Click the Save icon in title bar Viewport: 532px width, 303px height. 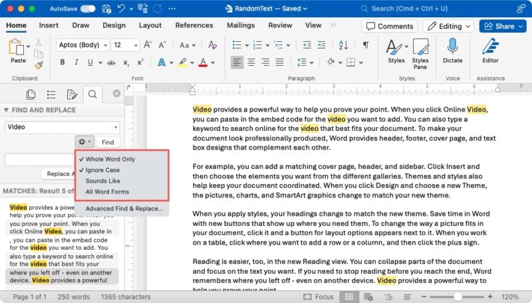[x=106, y=9]
